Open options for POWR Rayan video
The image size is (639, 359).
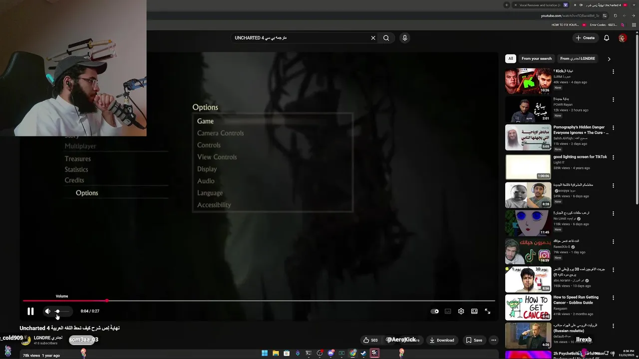click(613, 100)
